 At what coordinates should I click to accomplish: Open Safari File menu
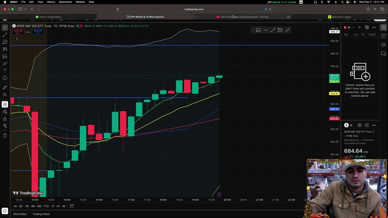click(23, 2)
